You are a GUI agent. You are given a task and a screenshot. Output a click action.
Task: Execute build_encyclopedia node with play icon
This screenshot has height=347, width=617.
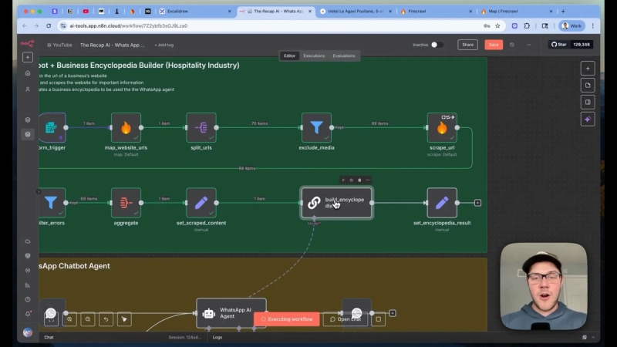click(x=343, y=180)
